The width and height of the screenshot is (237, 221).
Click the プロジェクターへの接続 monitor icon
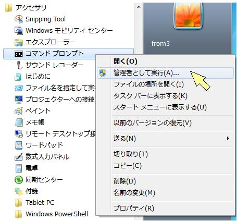(x=19, y=100)
